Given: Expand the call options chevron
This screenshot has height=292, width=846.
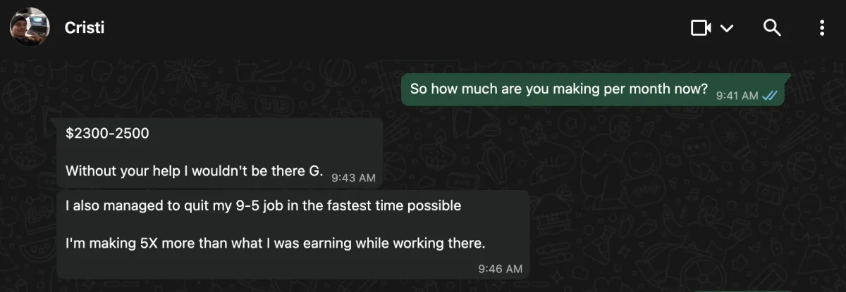Looking at the screenshot, I should (727, 28).
